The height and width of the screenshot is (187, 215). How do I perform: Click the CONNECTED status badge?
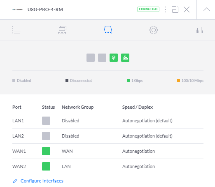148,9
